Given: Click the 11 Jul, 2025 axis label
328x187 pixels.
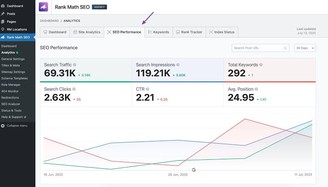Looking at the screenshot, I should tap(303, 175).
